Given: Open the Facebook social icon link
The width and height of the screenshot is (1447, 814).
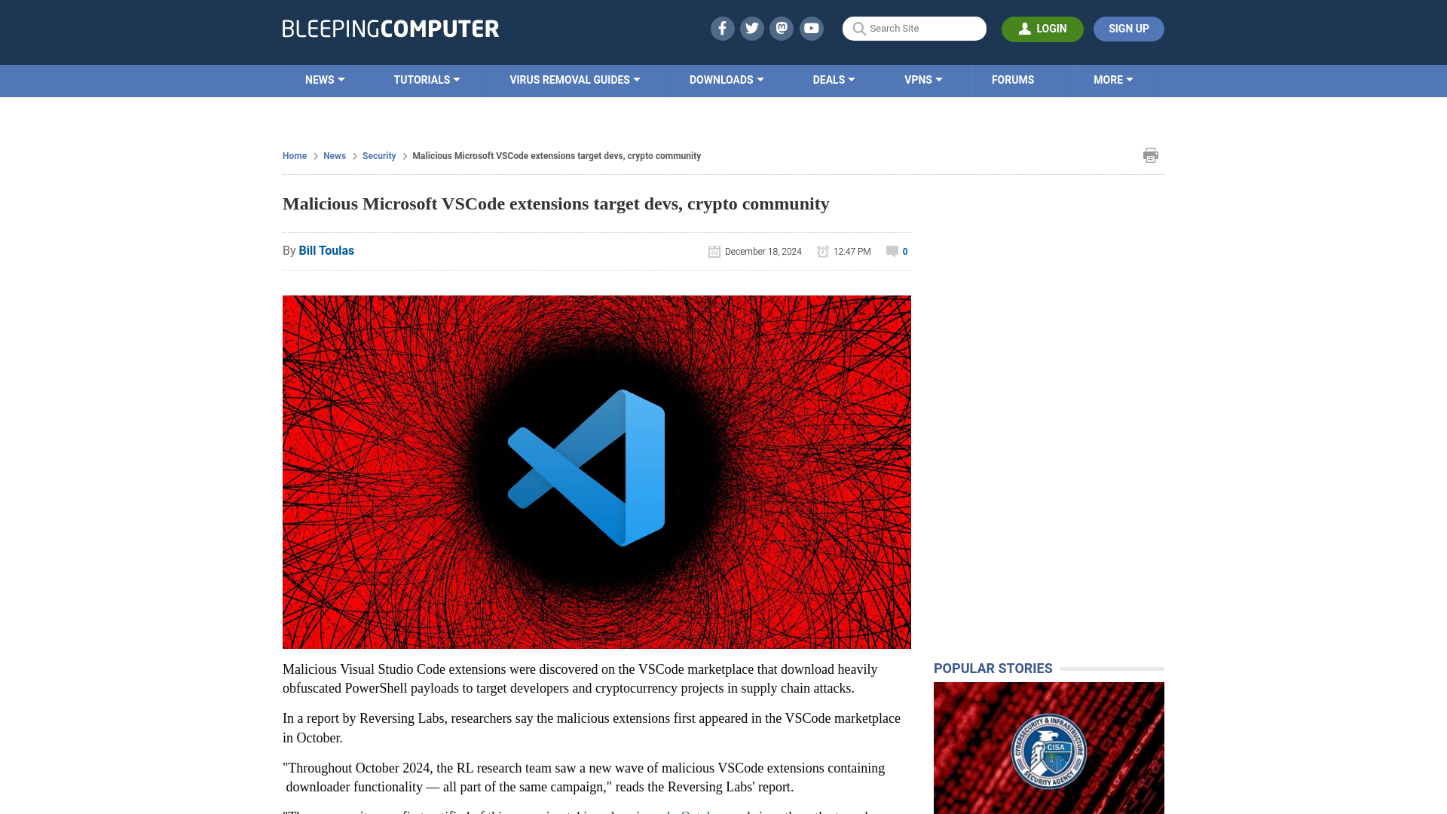Looking at the screenshot, I should click(x=723, y=28).
